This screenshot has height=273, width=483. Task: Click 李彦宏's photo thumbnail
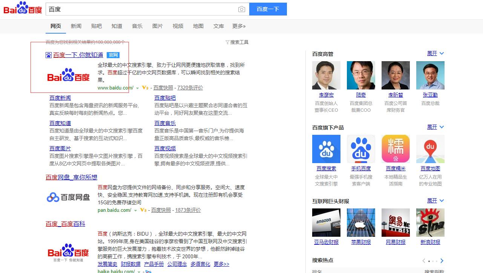[x=326, y=75]
